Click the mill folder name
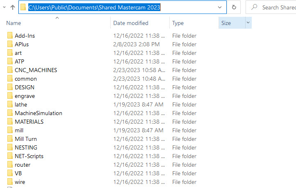Viewport: 296px width, 188px height. coord(19,130)
